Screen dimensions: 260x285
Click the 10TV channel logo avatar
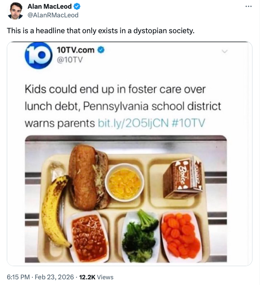click(38, 55)
